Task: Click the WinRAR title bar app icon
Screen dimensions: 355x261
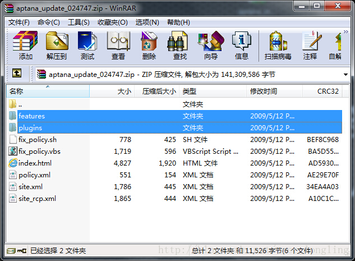Action: click(x=9, y=8)
